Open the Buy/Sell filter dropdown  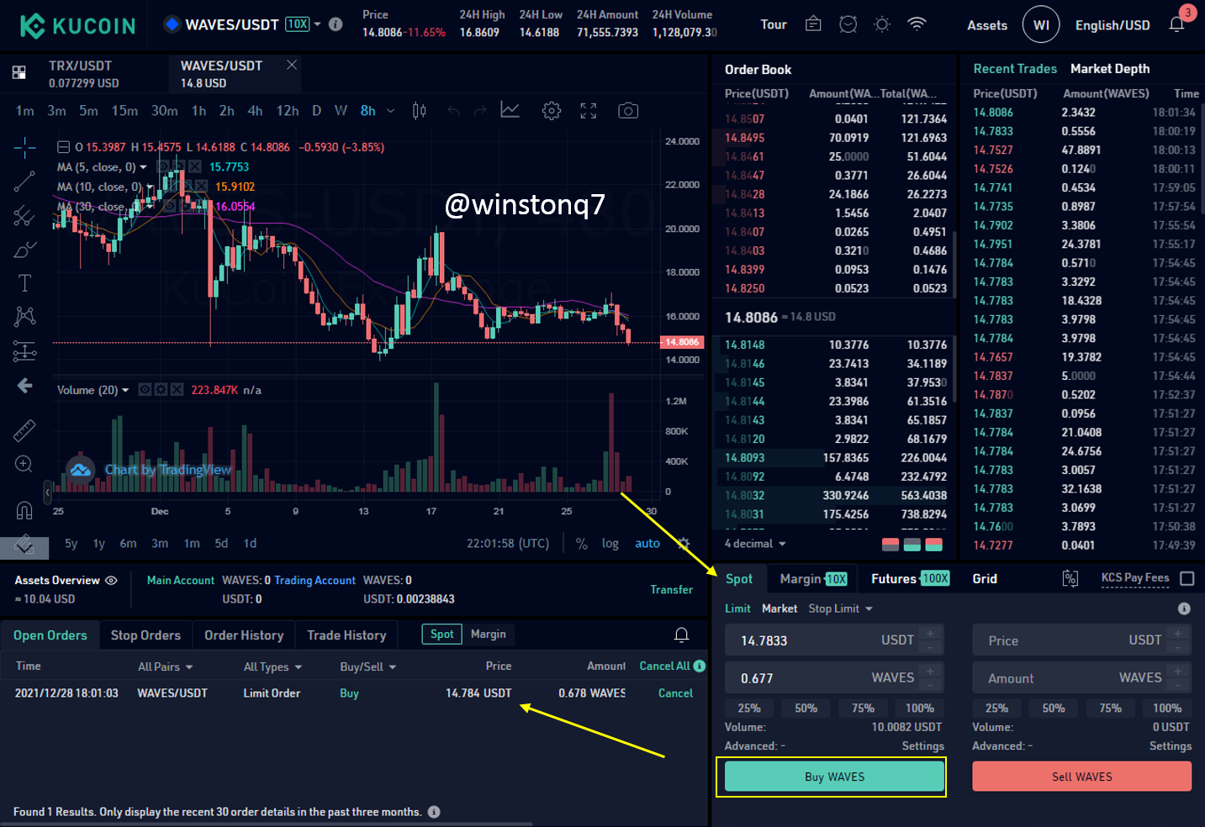click(x=367, y=666)
